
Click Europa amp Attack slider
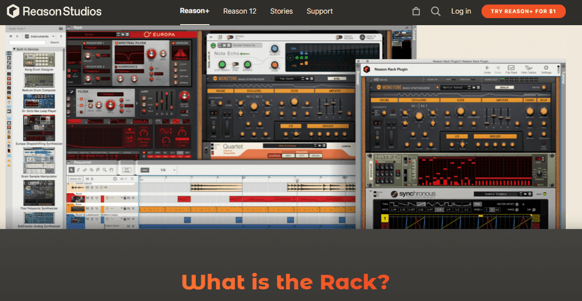pyautogui.click(x=156, y=100)
